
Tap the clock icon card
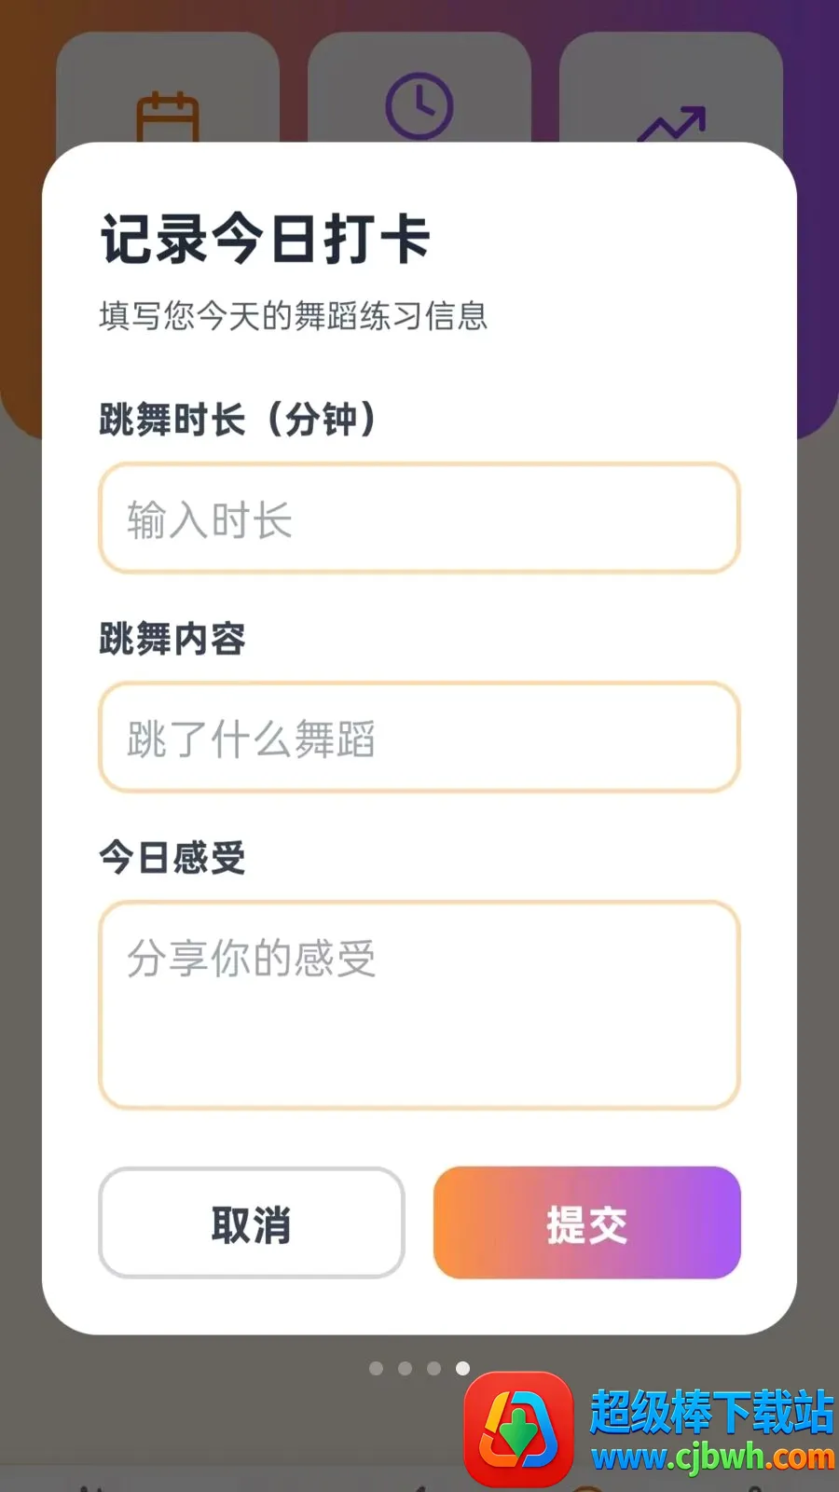click(419, 90)
